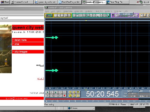Zoom to selection with bottom-left magnifier icon

(x=70, y=96)
